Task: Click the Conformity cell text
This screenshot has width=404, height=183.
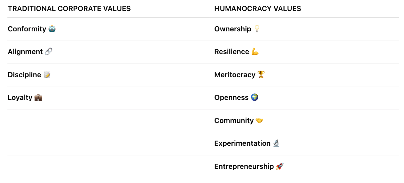Action: coord(27,29)
